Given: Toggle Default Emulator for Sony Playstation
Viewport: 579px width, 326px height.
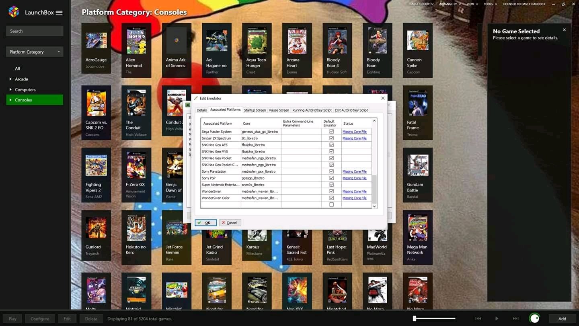Looking at the screenshot, I should coord(331,171).
